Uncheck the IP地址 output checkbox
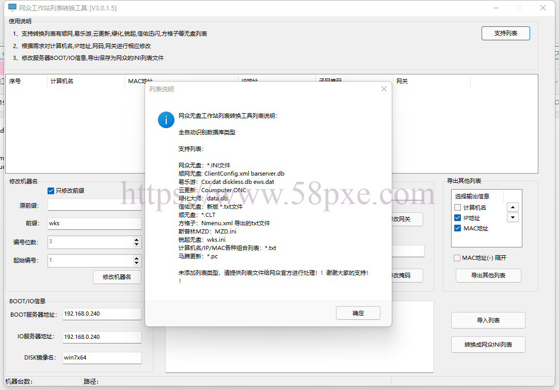 (x=458, y=217)
